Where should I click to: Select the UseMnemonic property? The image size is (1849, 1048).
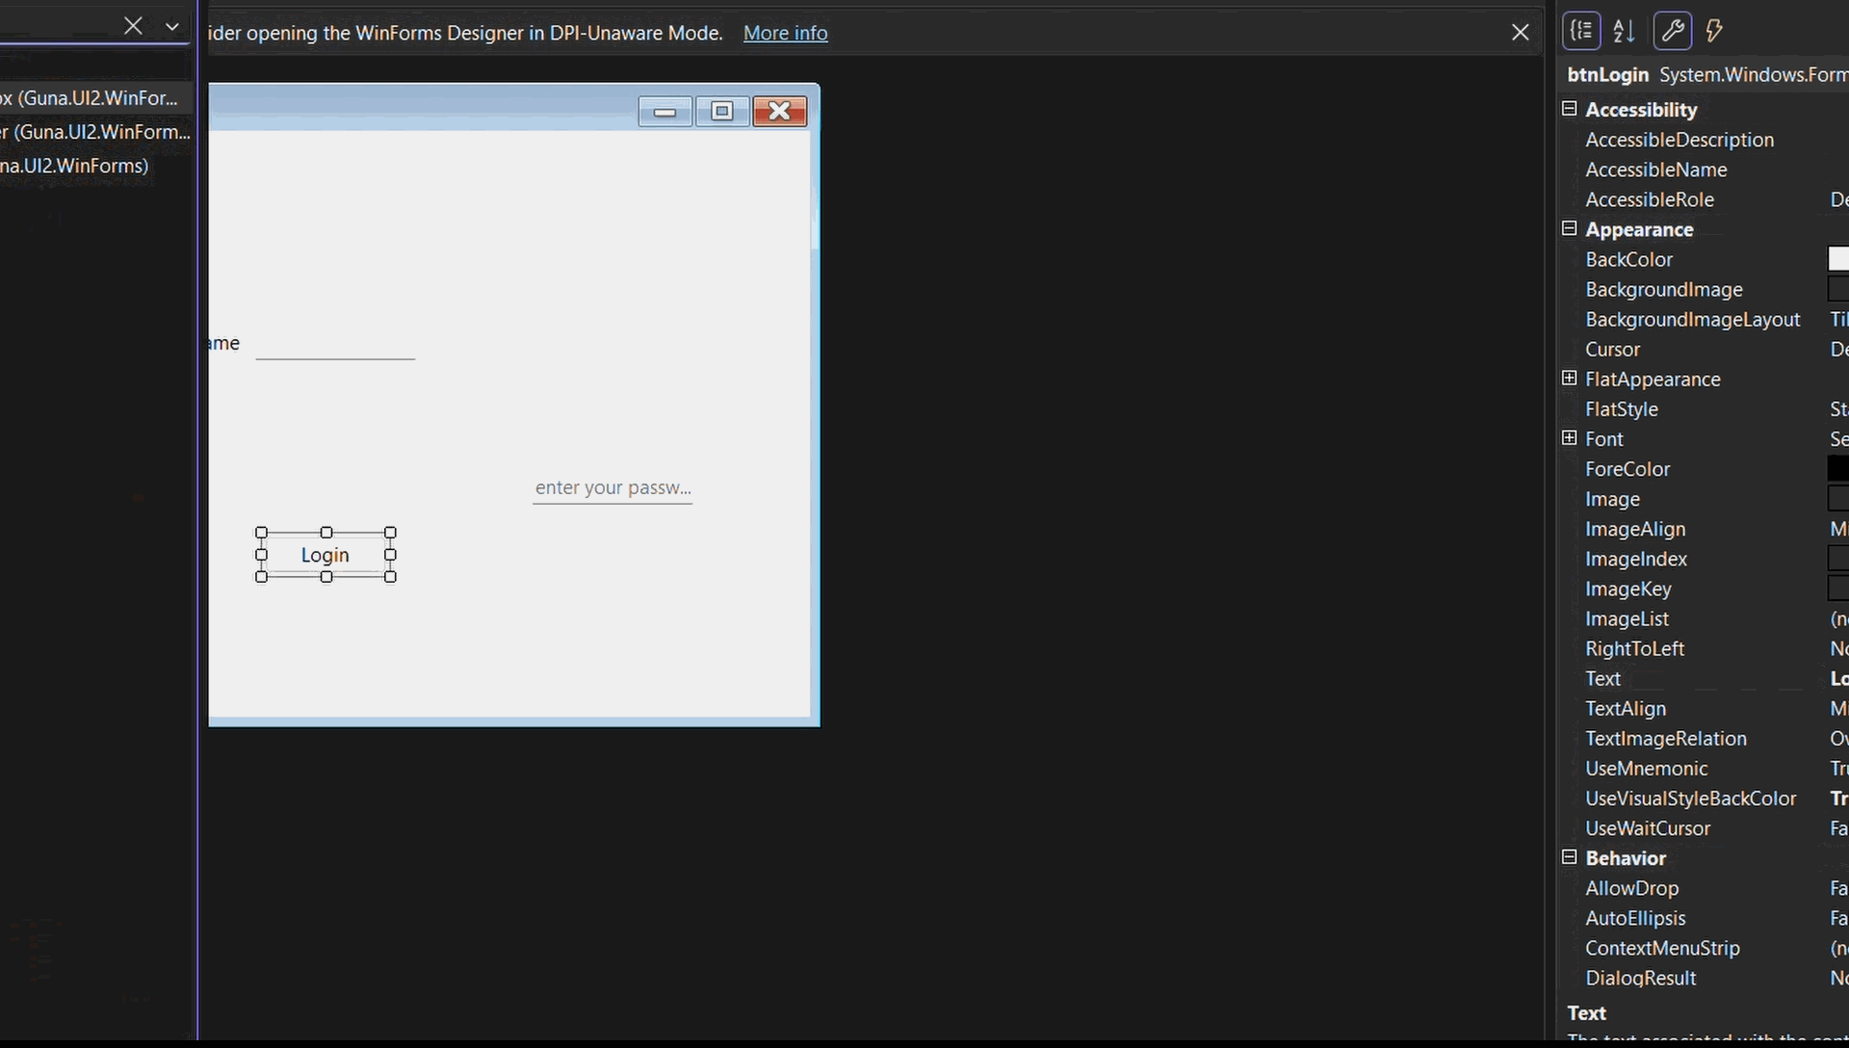(1646, 768)
